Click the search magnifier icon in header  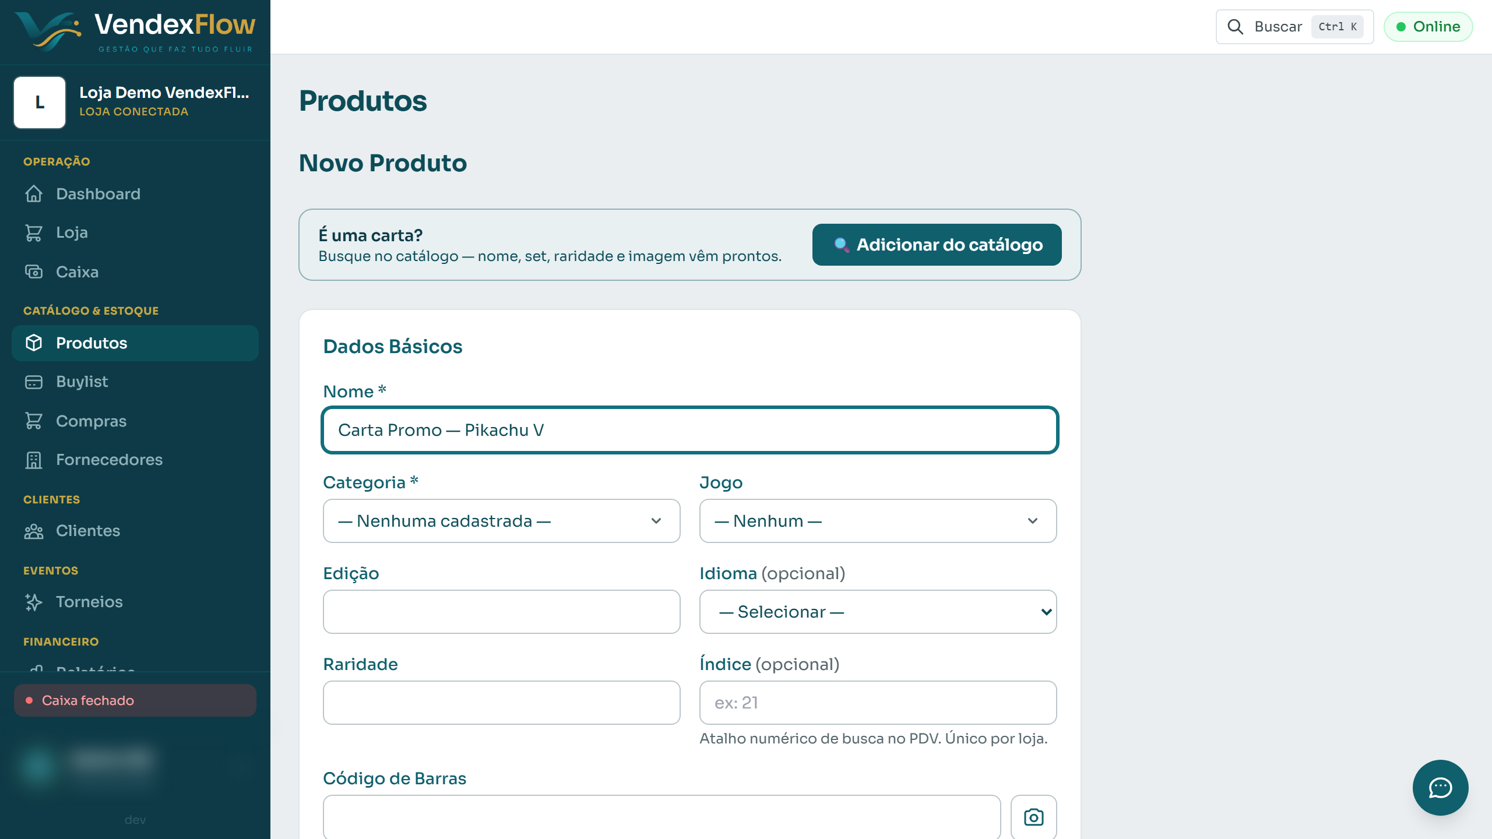pos(1236,27)
